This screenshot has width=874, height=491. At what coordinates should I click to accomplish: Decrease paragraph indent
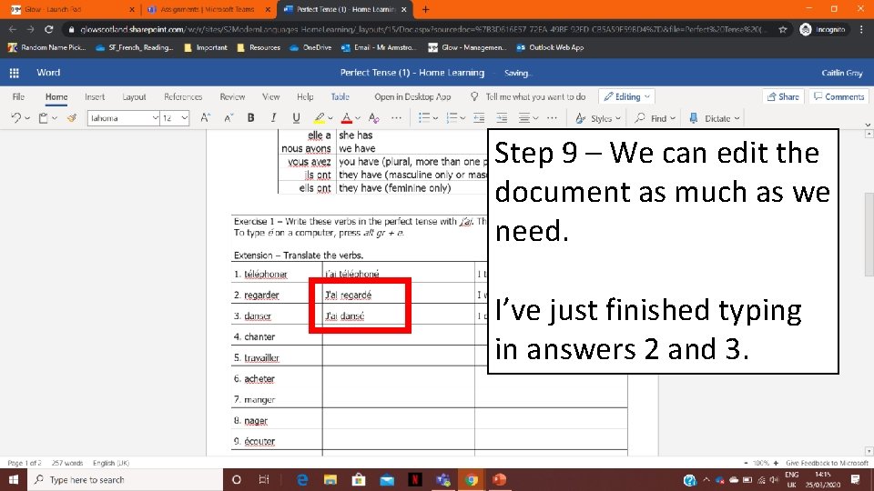tap(479, 118)
